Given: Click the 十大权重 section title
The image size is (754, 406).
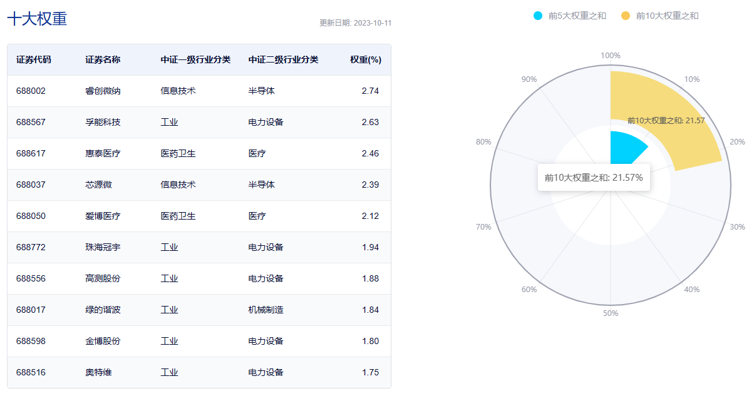Looking at the screenshot, I should point(37,19).
